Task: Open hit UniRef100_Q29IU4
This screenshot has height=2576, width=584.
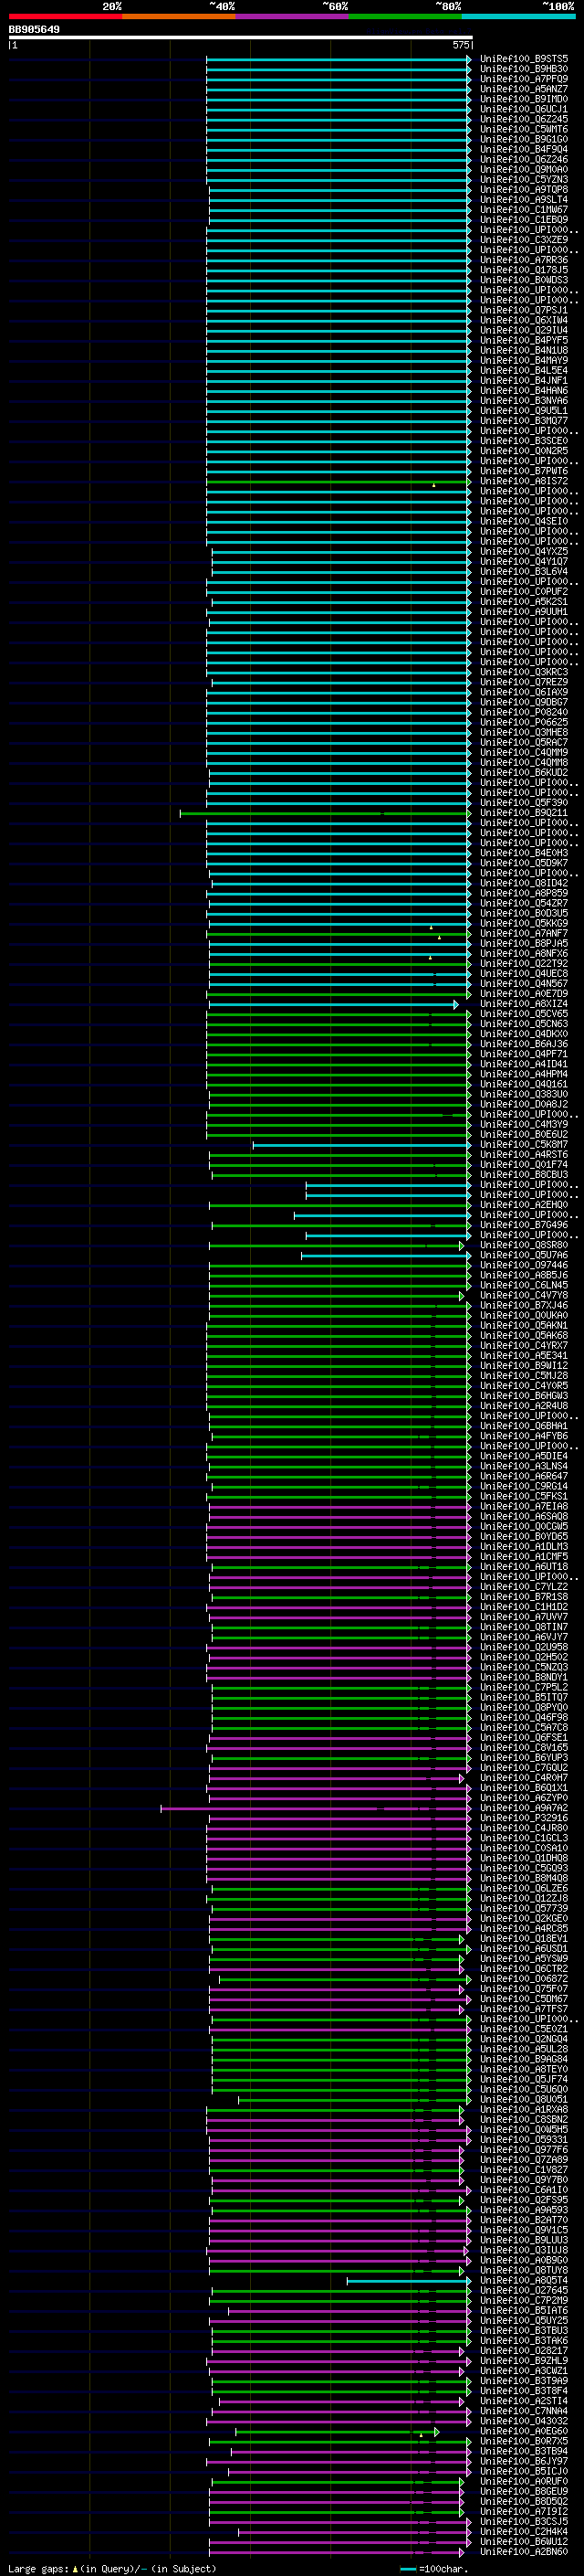Action: coord(524,330)
